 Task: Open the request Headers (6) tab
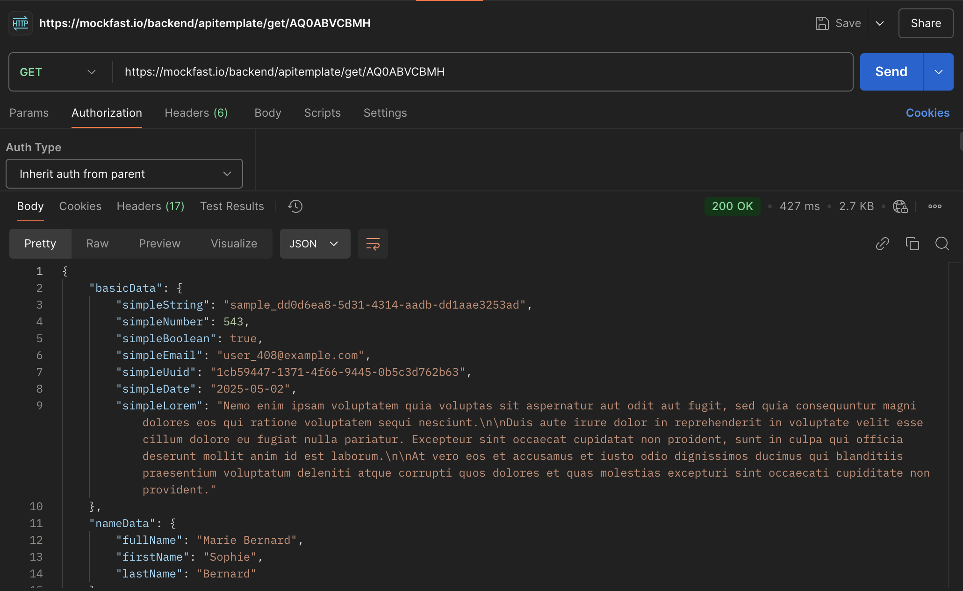pos(196,113)
